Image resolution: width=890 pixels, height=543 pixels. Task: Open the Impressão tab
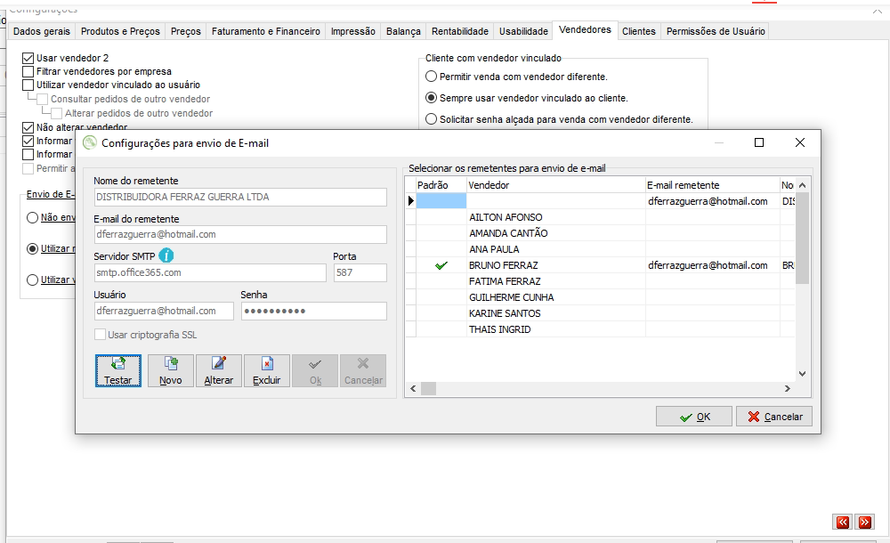(x=353, y=31)
